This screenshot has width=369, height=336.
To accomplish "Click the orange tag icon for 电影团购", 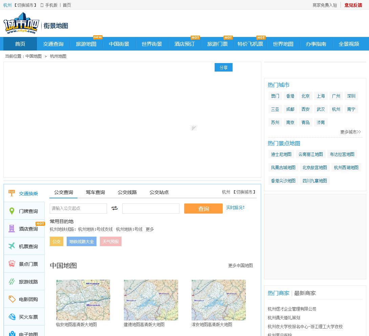I will [12, 299].
